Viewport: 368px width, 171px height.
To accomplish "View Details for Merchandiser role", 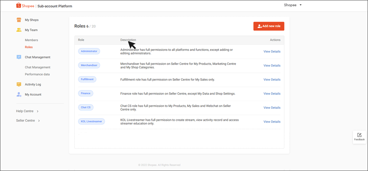I will pyautogui.click(x=272, y=66).
